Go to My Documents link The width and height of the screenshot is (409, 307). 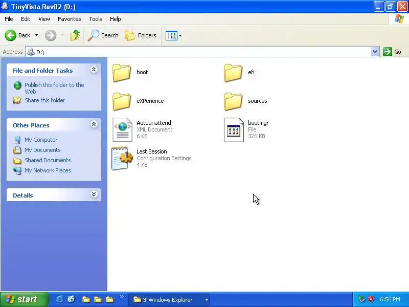pyautogui.click(x=42, y=150)
